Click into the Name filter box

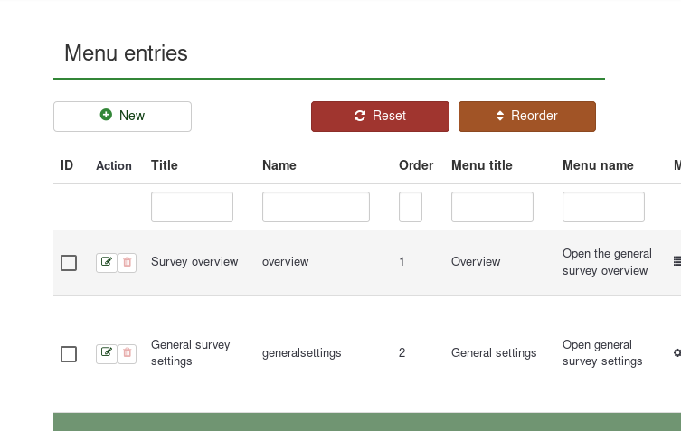pyautogui.click(x=316, y=207)
